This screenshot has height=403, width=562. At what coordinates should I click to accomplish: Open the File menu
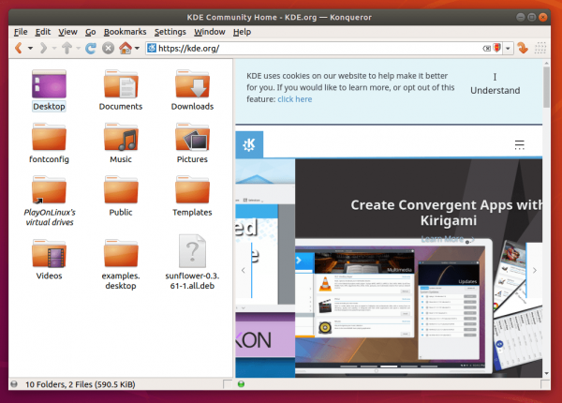click(x=21, y=32)
